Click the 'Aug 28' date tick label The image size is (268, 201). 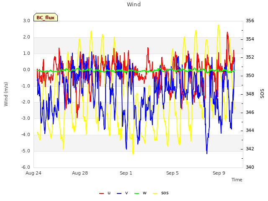[x=80, y=173]
